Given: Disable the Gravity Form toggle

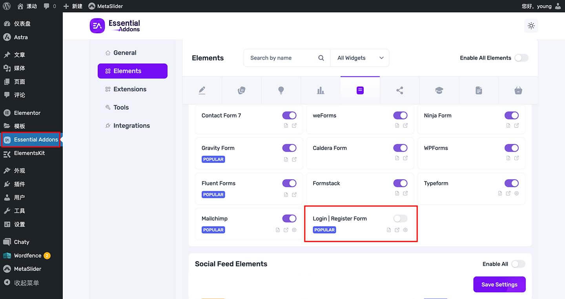Looking at the screenshot, I should click(x=289, y=148).
